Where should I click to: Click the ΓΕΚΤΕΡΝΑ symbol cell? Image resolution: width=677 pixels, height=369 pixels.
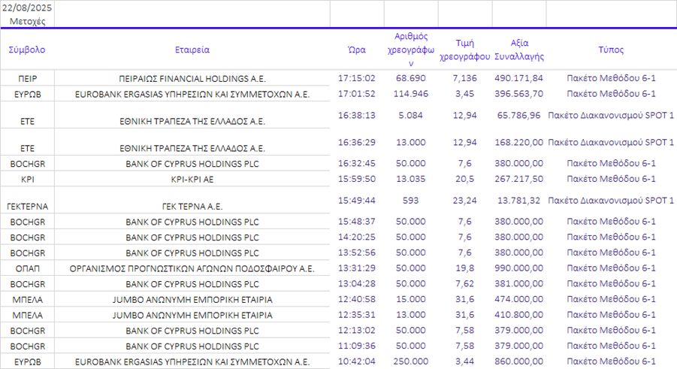coord(27,205)
